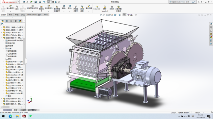Switch to the 布局 (Layout) ribbon tab
Viewport: 213px width, 119px height.
[x=11, y=15]
